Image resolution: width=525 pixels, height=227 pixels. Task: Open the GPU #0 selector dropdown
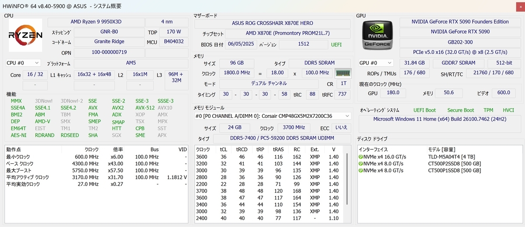pyautogui.click(x=375, y=63)
